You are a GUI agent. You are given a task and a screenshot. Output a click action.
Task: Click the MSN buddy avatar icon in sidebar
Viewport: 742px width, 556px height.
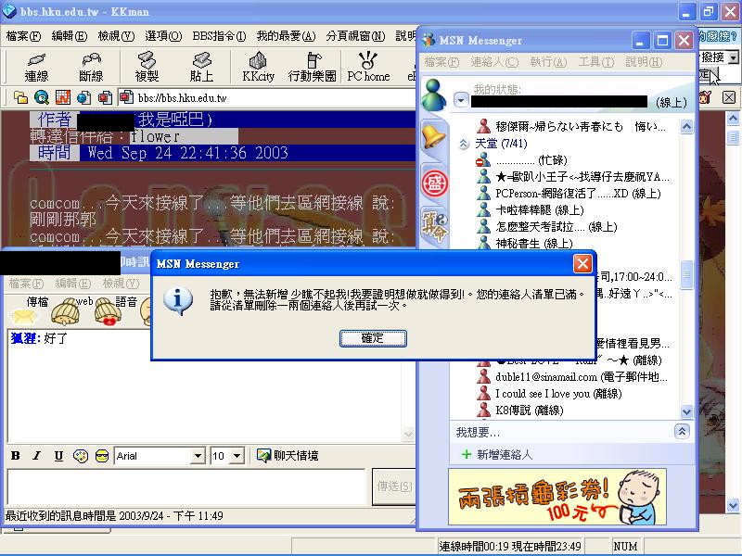[434, 95]
